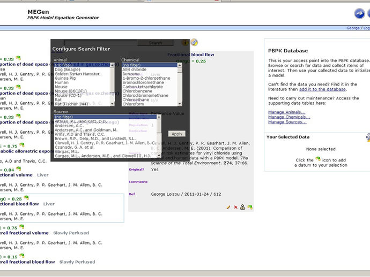Click the stamp icon in detail panel

click(x=242, y=207)
